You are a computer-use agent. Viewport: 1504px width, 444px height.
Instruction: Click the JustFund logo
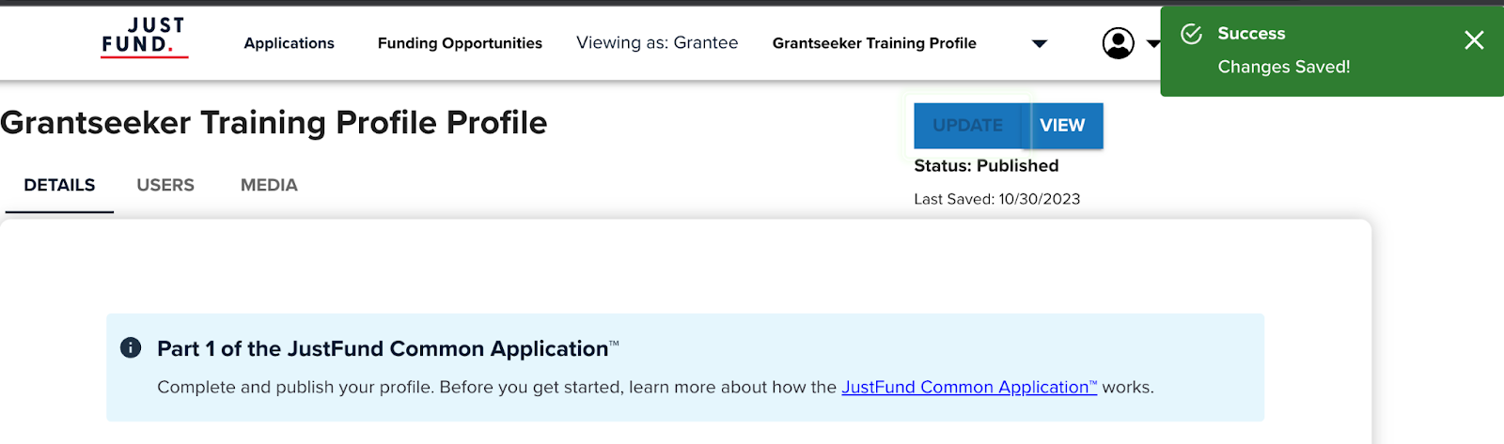[144, 38]
